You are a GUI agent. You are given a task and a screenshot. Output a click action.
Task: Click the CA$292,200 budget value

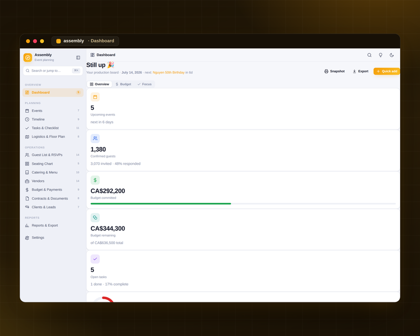coord(108,191)
